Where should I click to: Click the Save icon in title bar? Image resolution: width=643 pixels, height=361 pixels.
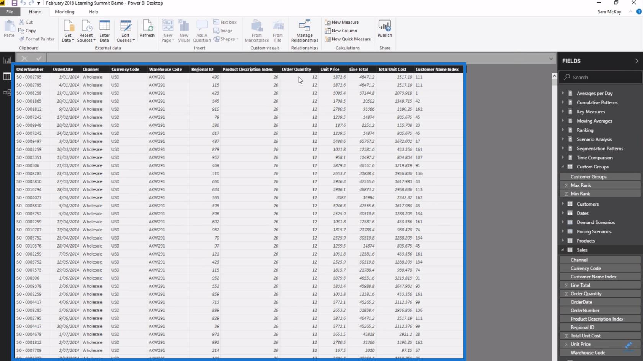coord(15,3)
